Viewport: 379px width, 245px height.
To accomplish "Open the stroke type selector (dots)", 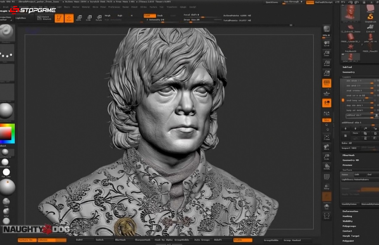I will click(7, 53).
